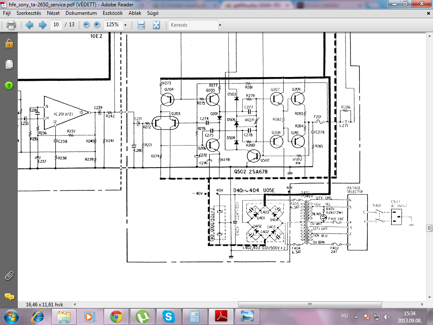The width and height of the screenshot is (433, 325).
Task: Click the HU language indicator
Action: click(x=344, y=316)
